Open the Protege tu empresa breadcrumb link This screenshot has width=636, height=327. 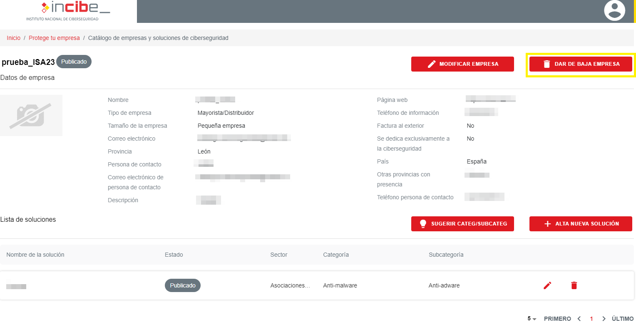click(x=54, y=38)
